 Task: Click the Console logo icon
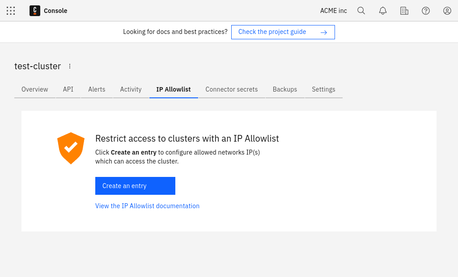tap(35, 11)
